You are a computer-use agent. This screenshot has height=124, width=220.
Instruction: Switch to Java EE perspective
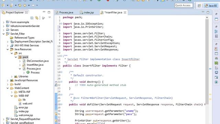[x=211, y=6]
